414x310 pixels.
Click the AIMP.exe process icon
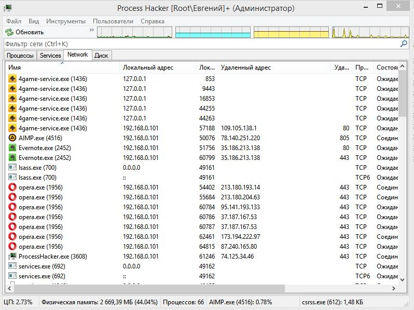pos(12,138)
